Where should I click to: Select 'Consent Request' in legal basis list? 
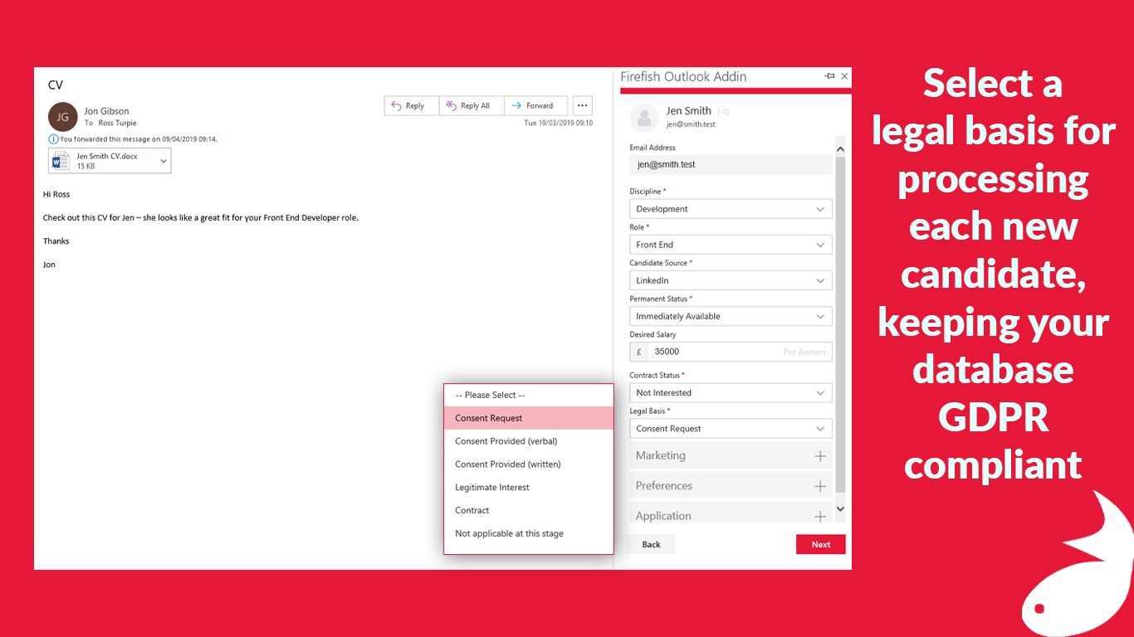529,418
